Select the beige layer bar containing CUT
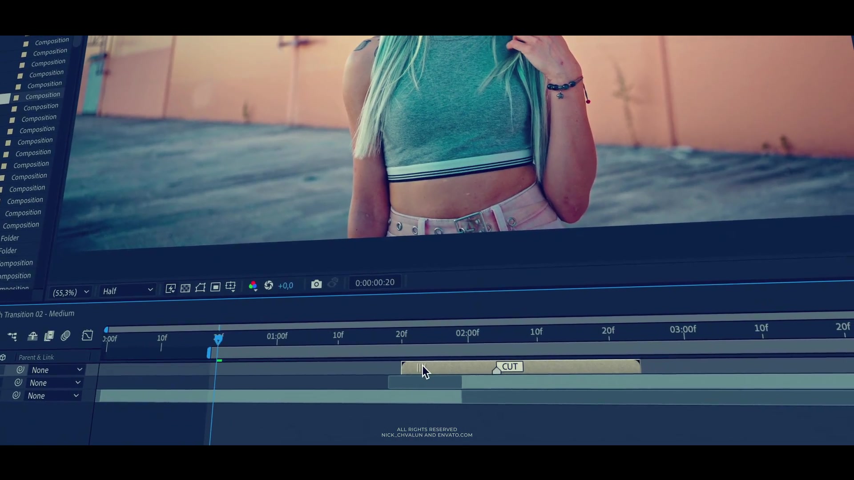The width and height of the screenshot is (854, 480). [520, 367]
